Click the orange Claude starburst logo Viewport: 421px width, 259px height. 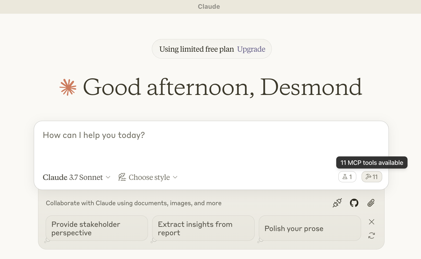tap(68, 87)
